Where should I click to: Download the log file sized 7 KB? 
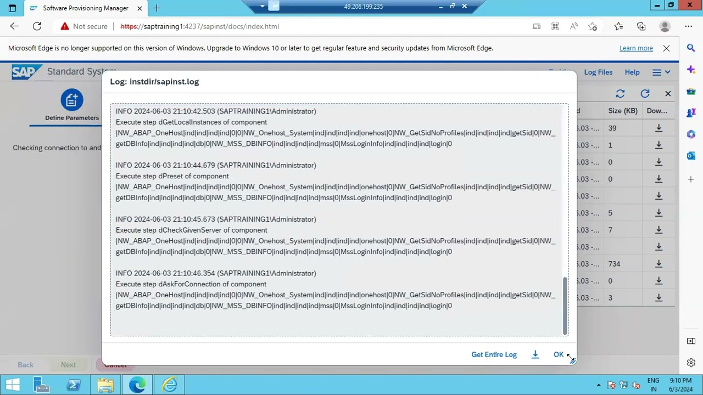659,230
